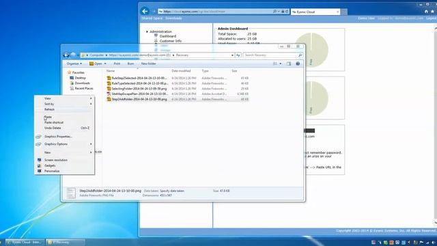Go back in the Internet Explorer window
The image size is (437, 246).
(x=145, y=12)
